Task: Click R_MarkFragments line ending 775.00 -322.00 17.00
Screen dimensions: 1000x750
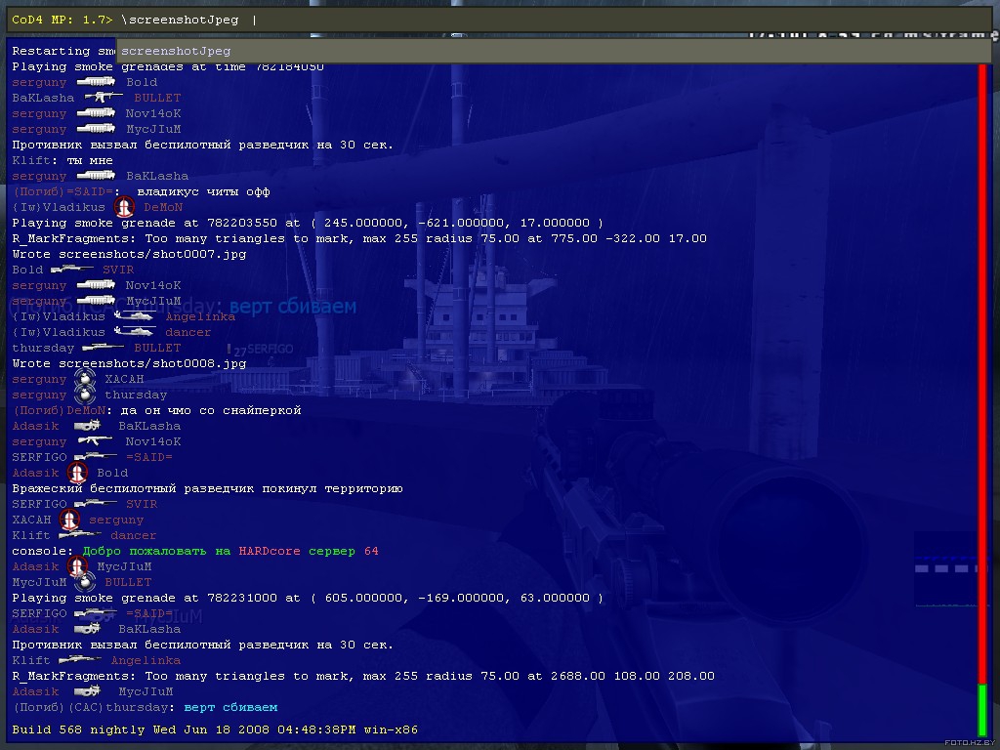Action: [x=359, y=238]
